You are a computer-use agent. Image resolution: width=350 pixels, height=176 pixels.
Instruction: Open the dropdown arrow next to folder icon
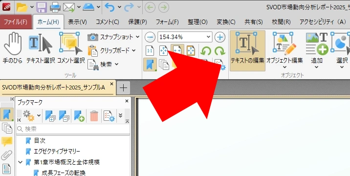coord(32,7)
